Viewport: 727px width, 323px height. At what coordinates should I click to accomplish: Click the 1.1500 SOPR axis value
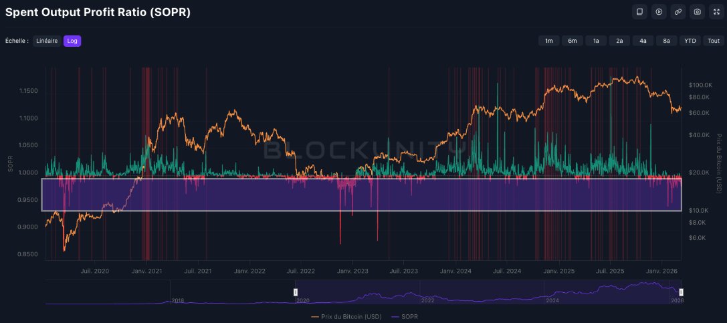pyautogui.click(x=29, y=91)
